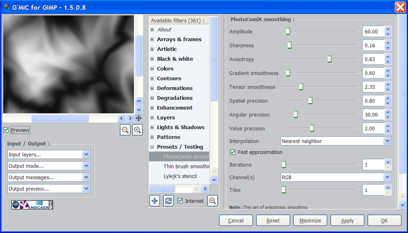Select PhotoComiX smoothing filter
Viewport: 408px width, 233px height.
[179, 157]
